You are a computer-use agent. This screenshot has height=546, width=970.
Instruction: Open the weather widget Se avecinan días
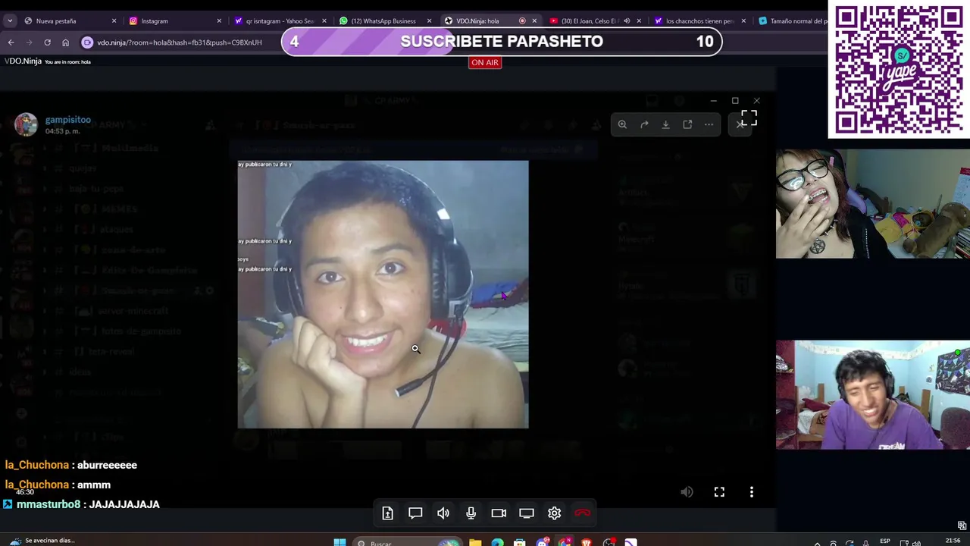click(42, 541)
